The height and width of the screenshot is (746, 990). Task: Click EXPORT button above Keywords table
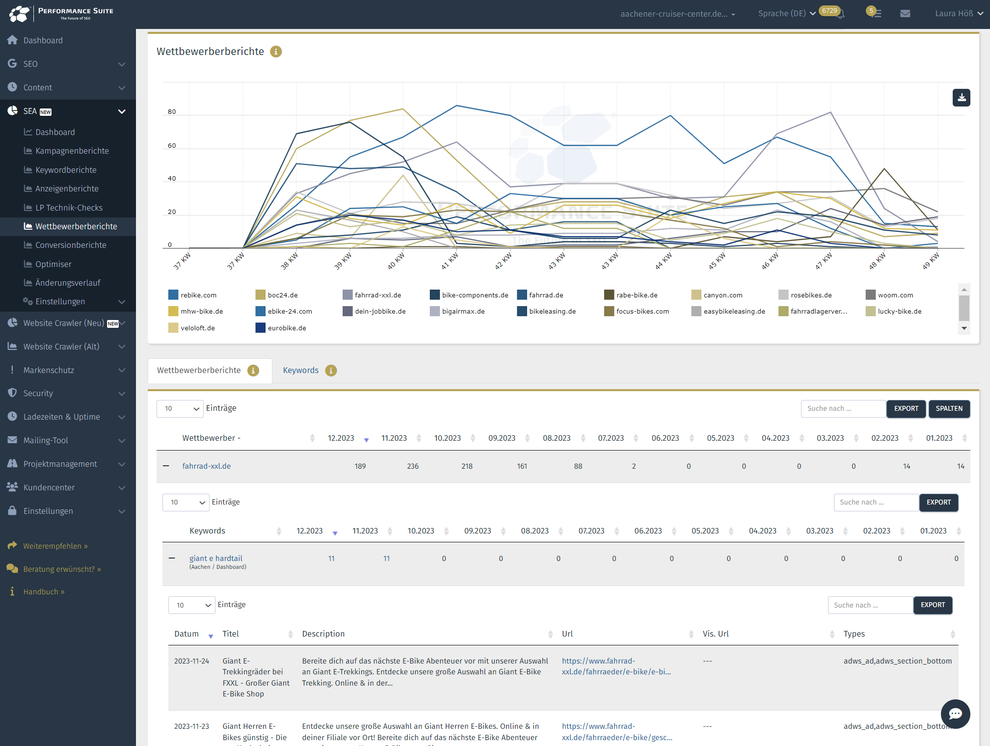(x=938, y=503)
